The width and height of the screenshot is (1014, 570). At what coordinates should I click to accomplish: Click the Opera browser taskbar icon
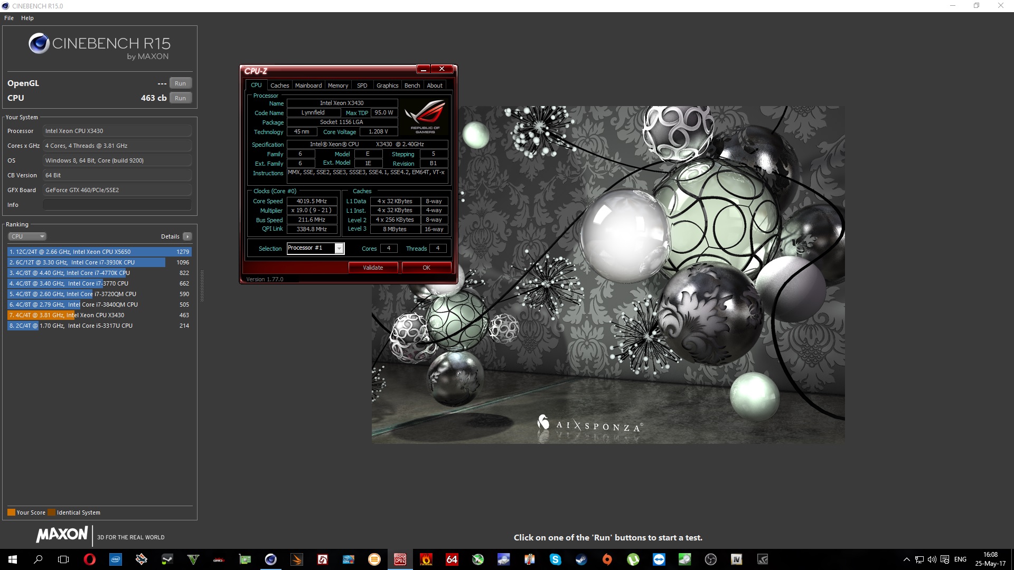tap(90, 559)
